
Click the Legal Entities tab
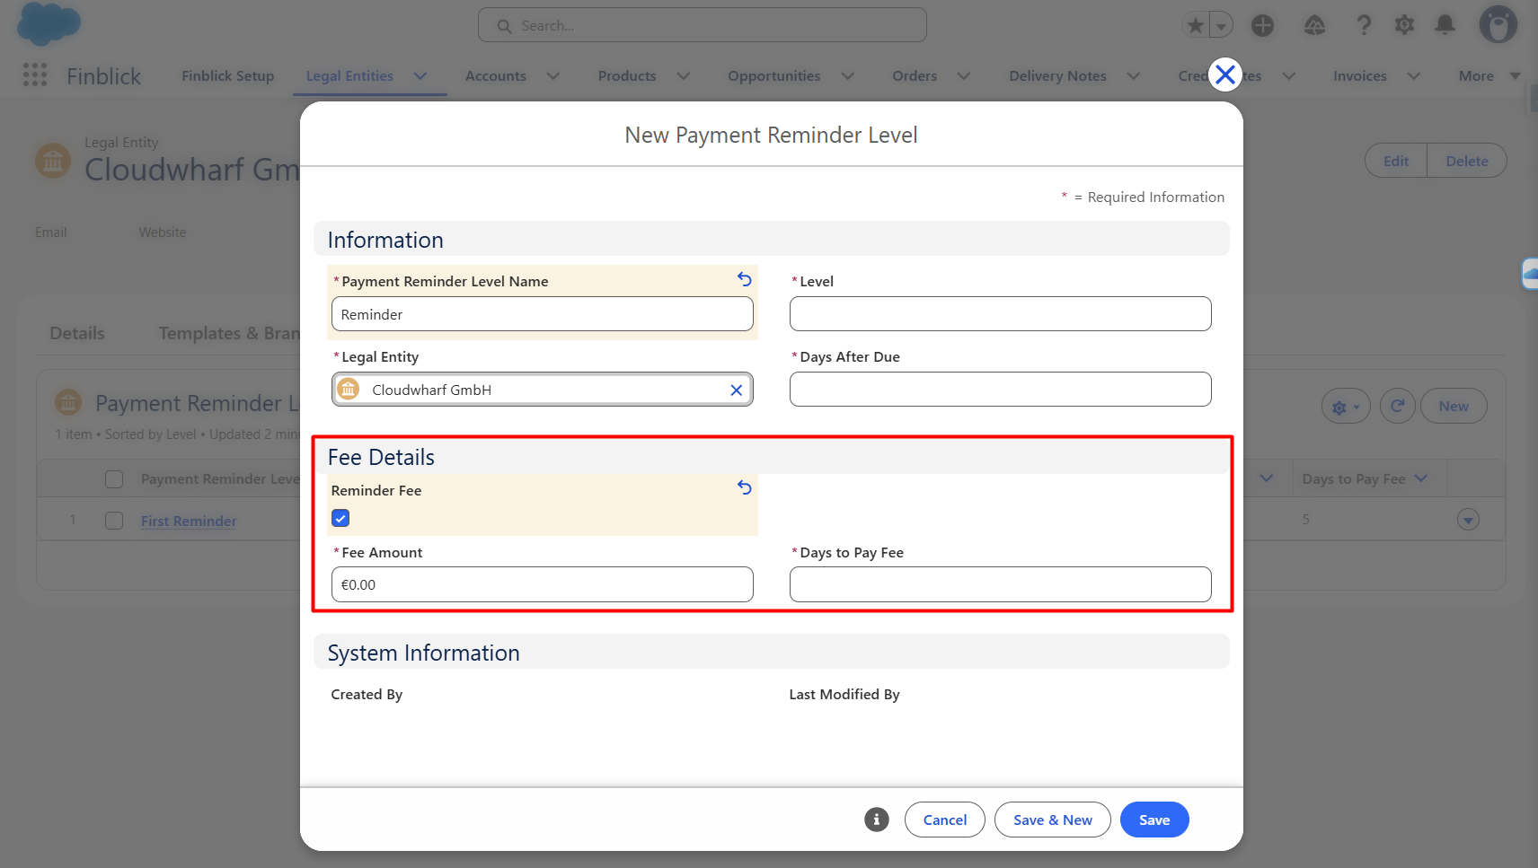(x=349, y=76)
